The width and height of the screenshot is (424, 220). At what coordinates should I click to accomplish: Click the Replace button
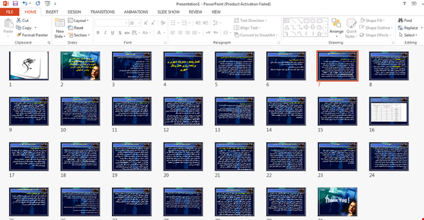(x=408, y=28)
